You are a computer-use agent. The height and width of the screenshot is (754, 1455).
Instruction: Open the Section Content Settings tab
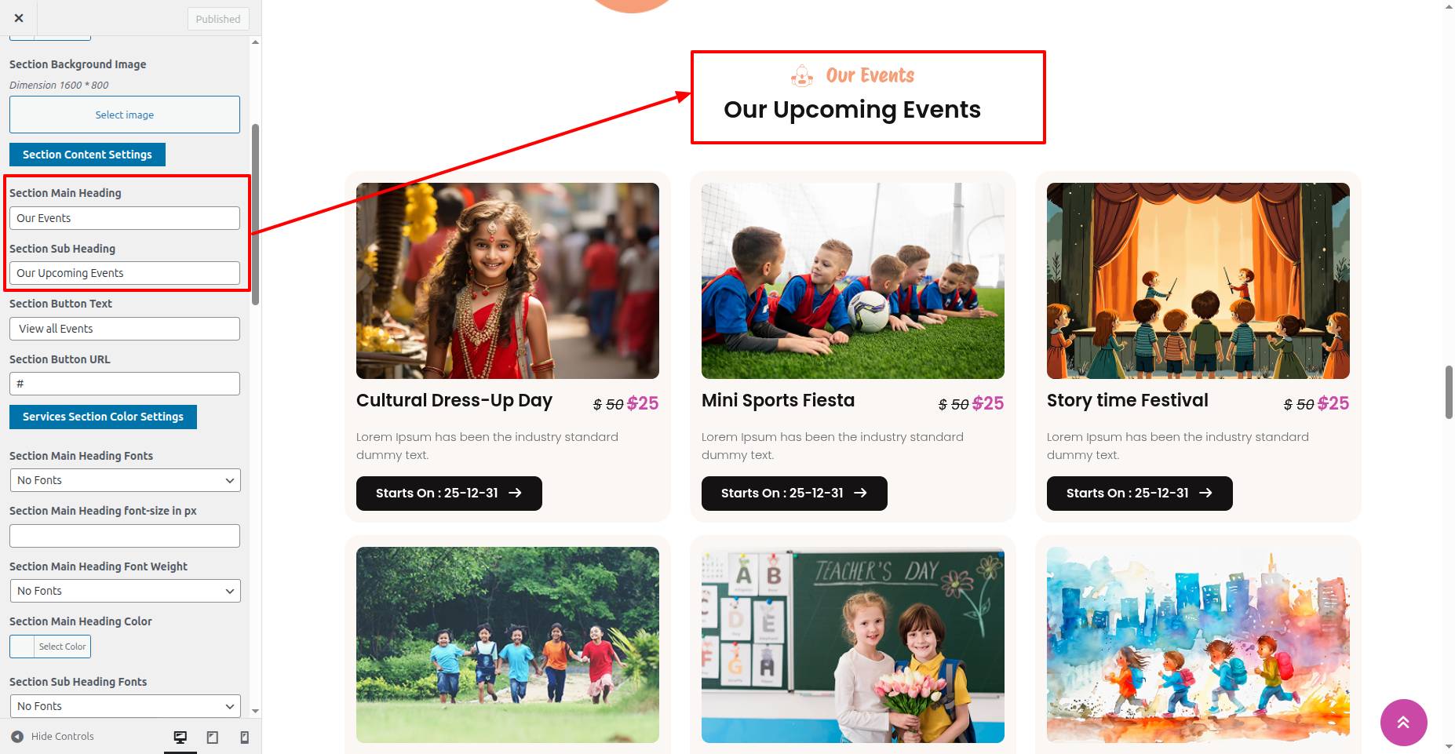point(87,155)
